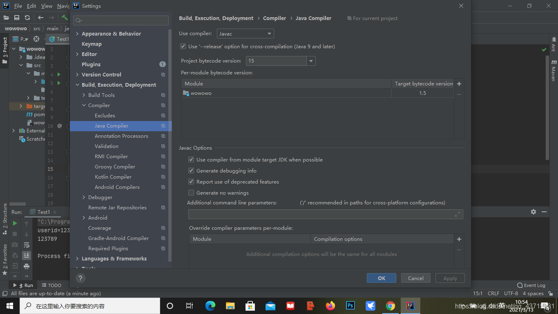Screen dimensions: 558x314
Task: Add compiler parameter override with plus icon
Action: (x=459, y=239)
